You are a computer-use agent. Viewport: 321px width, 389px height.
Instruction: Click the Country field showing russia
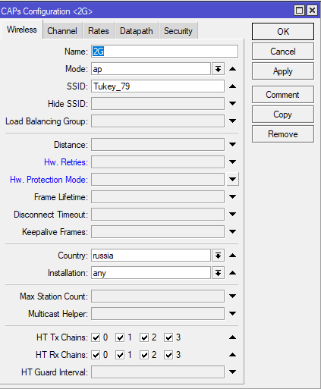click(151, 256)
